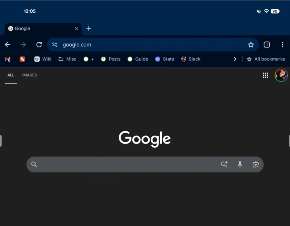Screen dimensions: 290x226
Task: Reload the current page
Action: point(39,45)
